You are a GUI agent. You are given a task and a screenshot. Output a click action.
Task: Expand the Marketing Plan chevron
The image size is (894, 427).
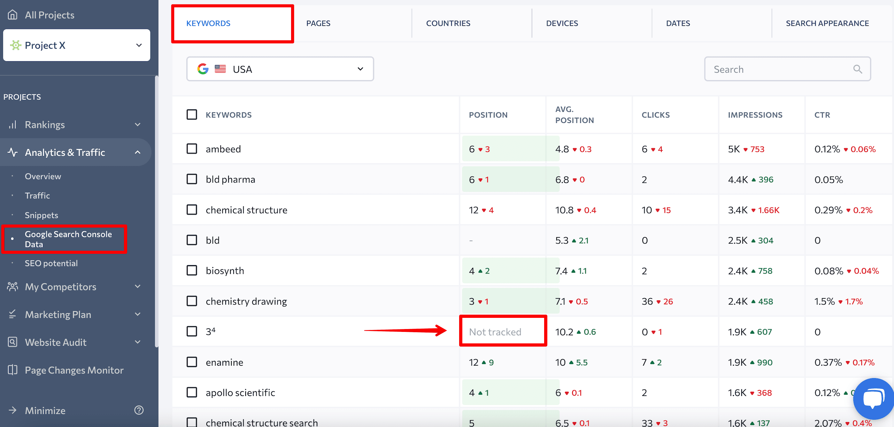pyautogui.click(x=138, y=314)
